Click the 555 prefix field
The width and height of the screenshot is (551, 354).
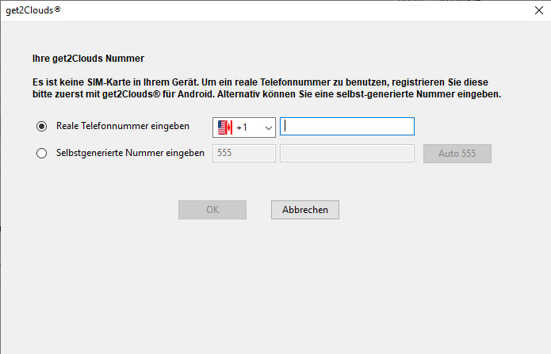pos(244,153)
